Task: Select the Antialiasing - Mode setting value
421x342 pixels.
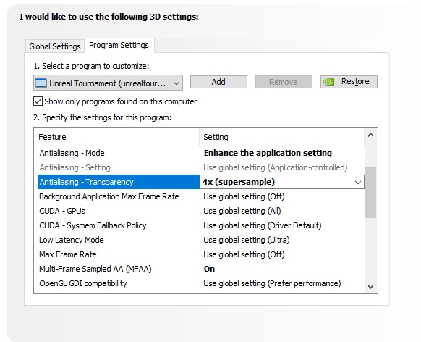Action: (268, 153)
